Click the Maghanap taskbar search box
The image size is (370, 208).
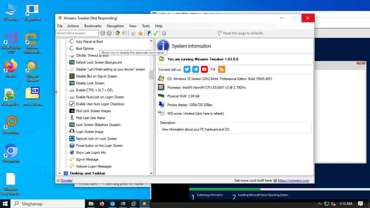pos(48,204)
